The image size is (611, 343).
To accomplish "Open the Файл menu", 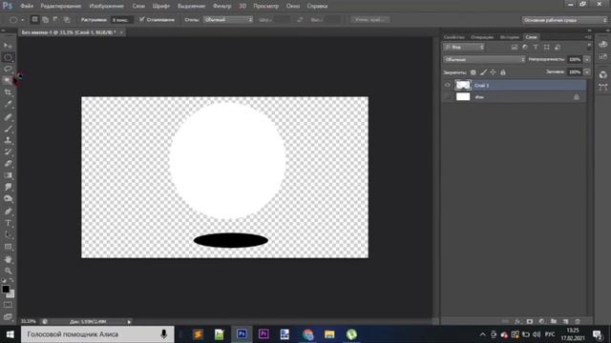I will (27, 6).
